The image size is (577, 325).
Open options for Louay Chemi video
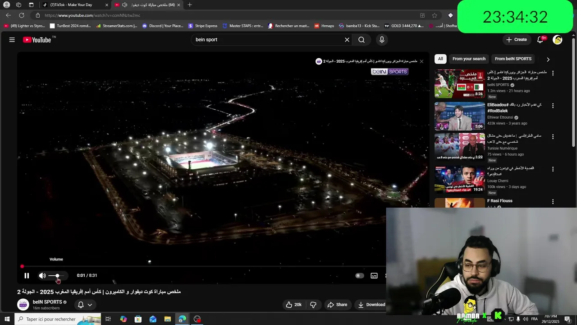(553, 169)
